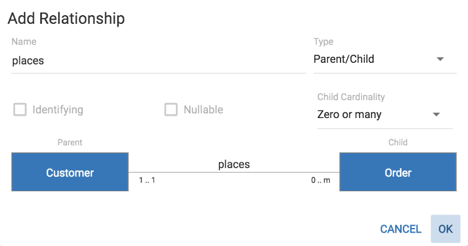Enable the Nullable checkbox
Screen dimensions: 468x246
click(x=171, y=109)
